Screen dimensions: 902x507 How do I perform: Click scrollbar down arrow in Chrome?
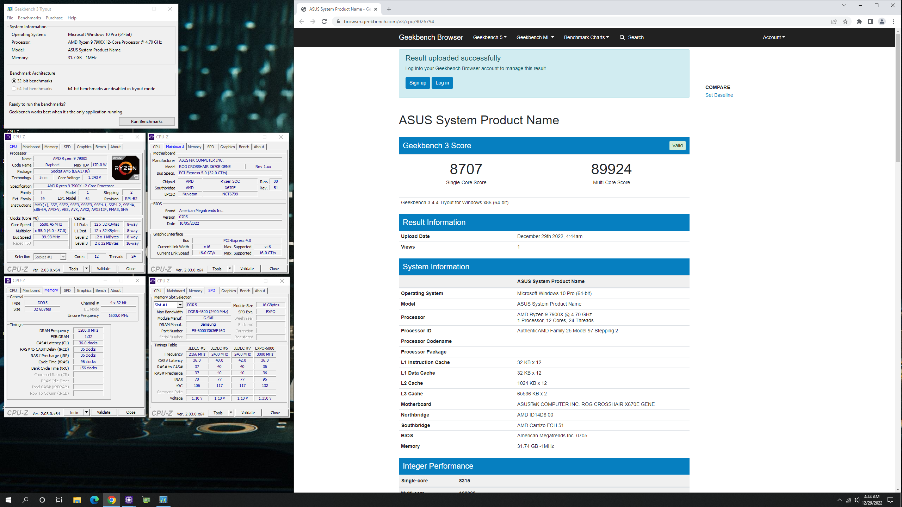(x=897, y=489)
